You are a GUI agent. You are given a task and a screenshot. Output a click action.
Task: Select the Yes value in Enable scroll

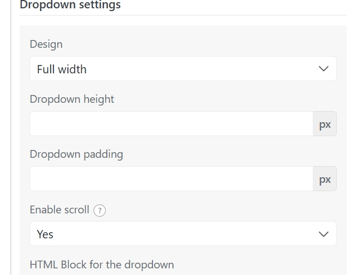point(45,234)
